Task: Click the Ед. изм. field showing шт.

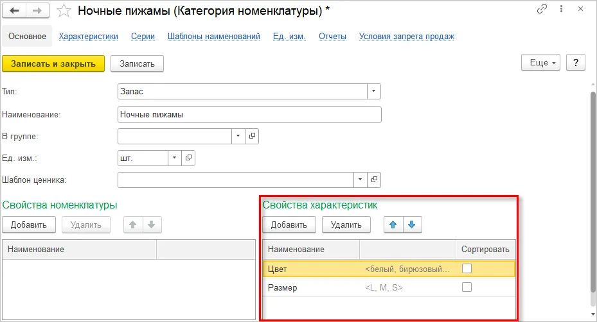Action: (143, 158)
